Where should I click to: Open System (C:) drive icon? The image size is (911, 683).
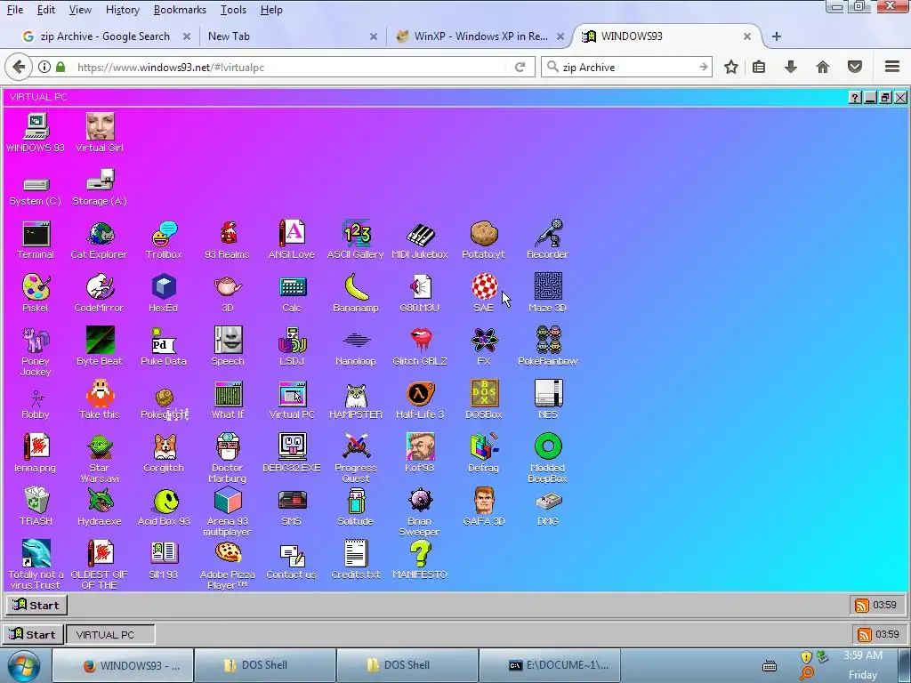(36, 192)
